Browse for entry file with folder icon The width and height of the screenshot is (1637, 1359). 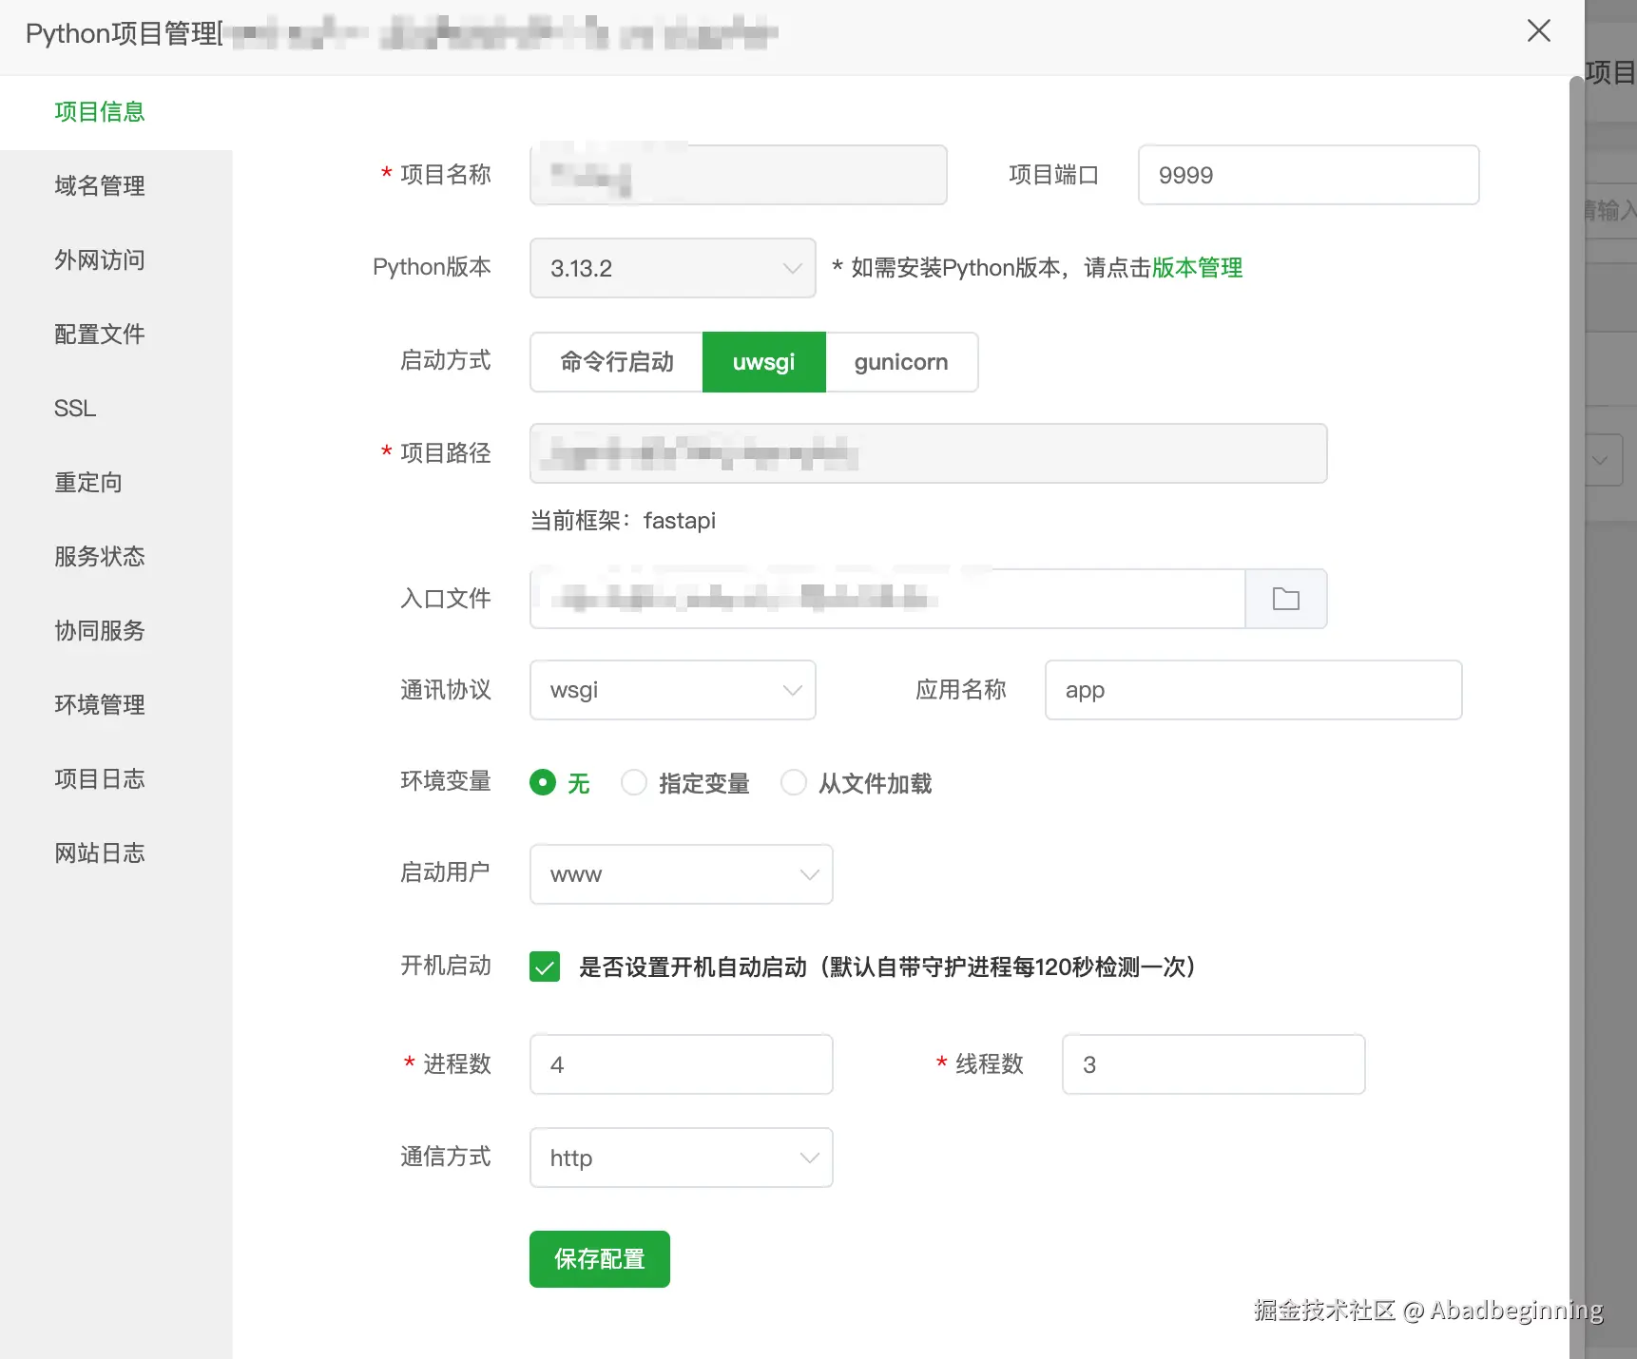coord(1285,599)
